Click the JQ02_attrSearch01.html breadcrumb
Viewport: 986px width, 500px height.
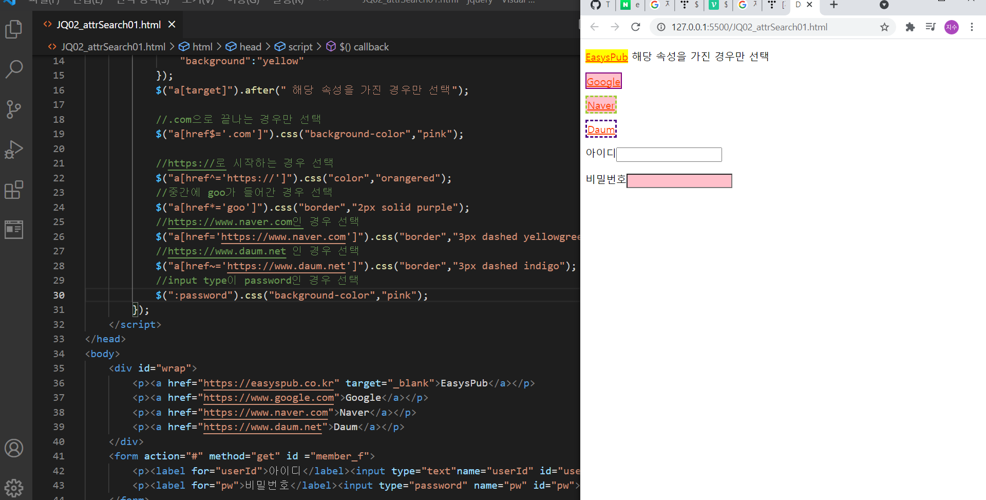[x=113, y=47]
